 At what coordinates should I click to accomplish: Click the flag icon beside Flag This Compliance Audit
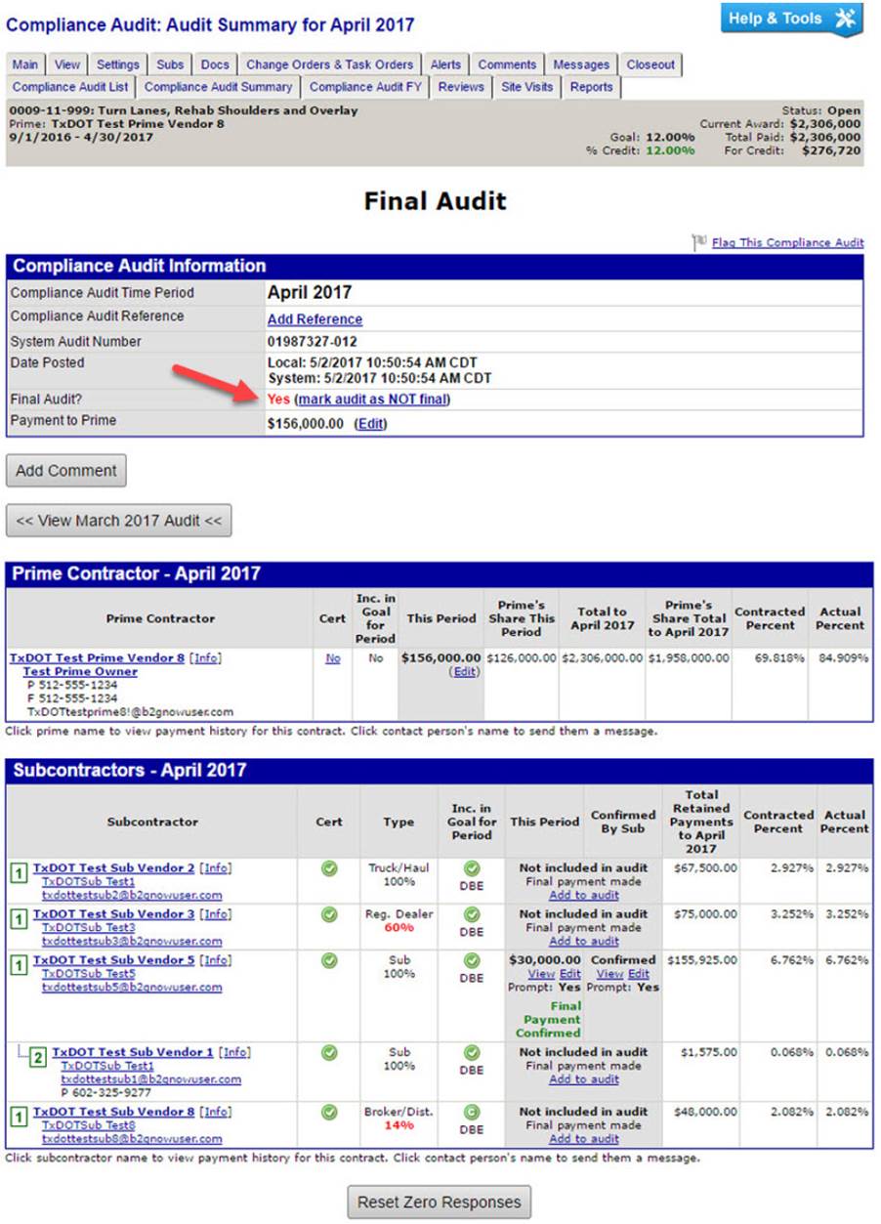pyautogui.click(x=699, y=242)
